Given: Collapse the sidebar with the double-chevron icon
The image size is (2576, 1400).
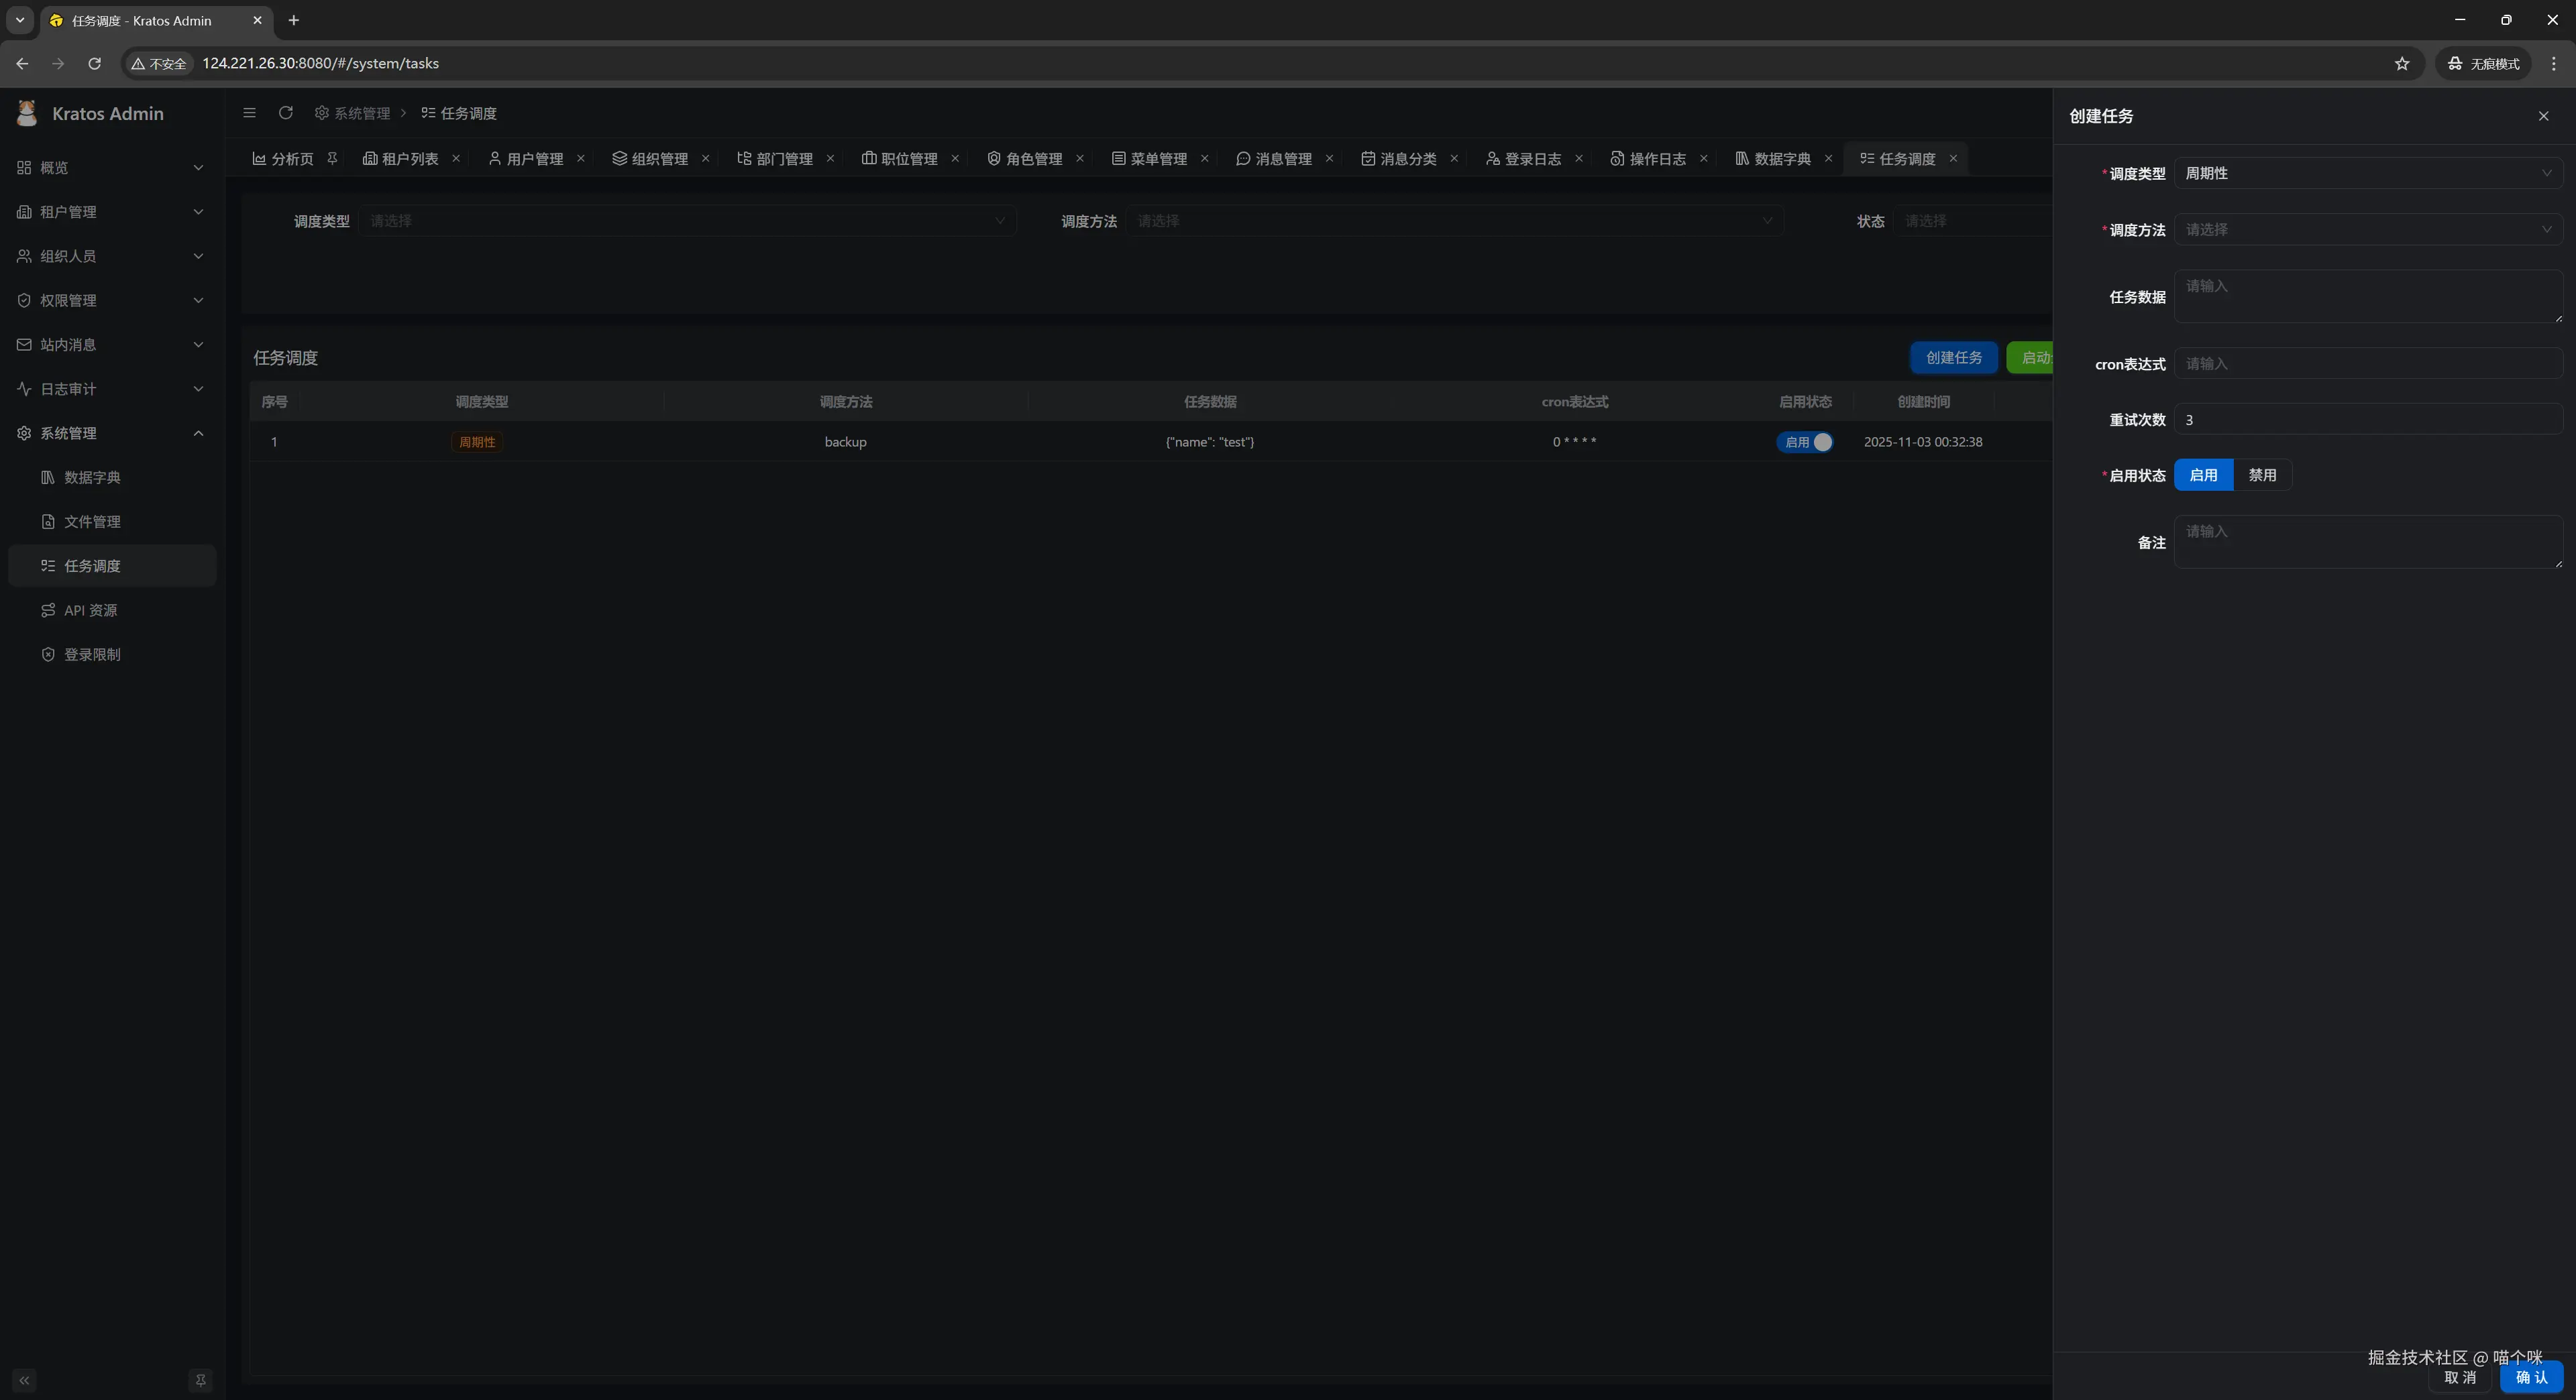Looking at the screenshot, I should click(x=24, y=1380).
